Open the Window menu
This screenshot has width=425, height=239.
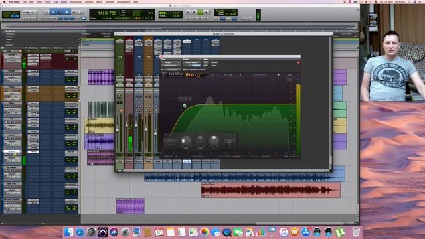110,1
